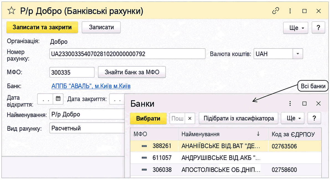Click Знайти банк за МФО button
The width and height of the screenshot is (330, 180).
[132, 72]
